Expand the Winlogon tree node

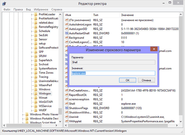(32, 94)
